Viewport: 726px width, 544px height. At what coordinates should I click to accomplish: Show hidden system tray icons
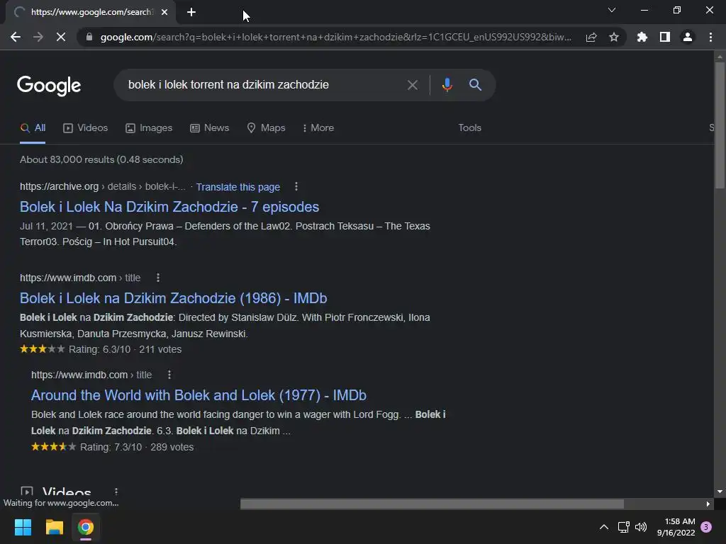604,527
